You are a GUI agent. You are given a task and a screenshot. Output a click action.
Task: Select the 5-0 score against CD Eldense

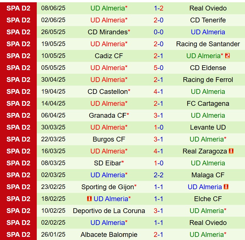[x=158, y=68]
